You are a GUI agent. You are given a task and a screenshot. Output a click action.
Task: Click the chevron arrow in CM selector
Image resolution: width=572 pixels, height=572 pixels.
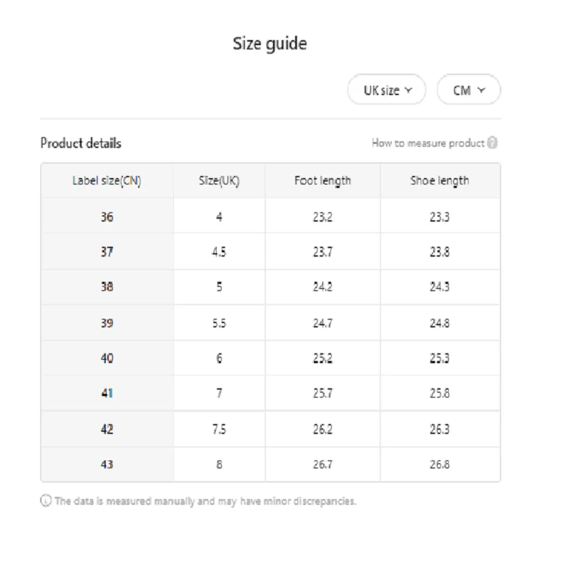point(481,90)
